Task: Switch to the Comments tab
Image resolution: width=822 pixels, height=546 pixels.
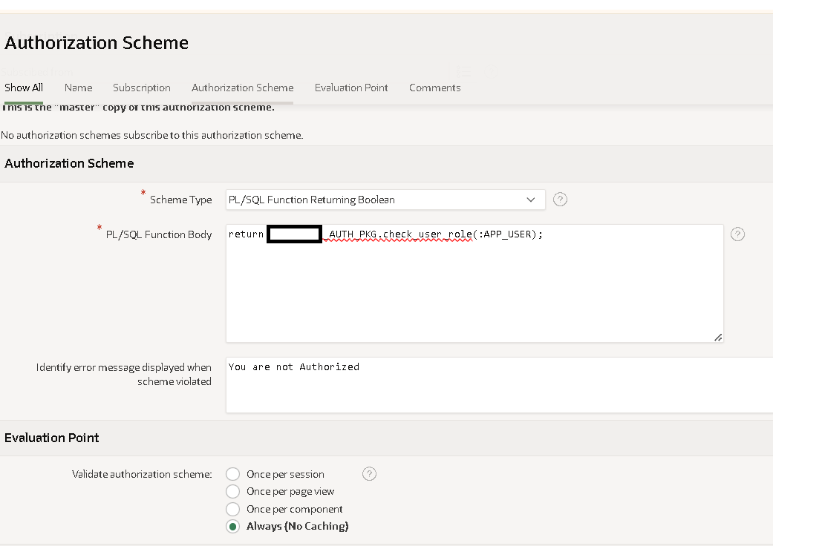Action: pyautogui.click(x=434, y=88)
